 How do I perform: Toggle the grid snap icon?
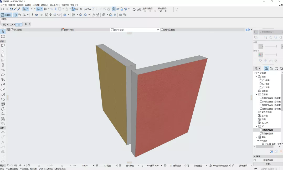(45, 9)
